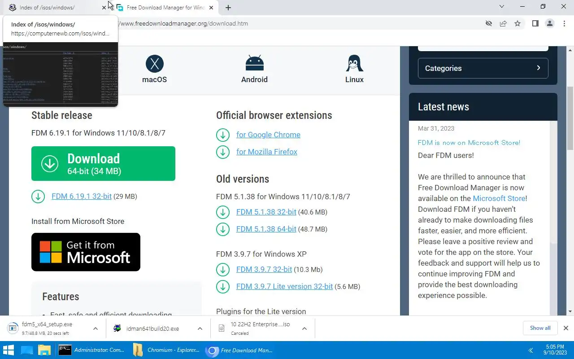The height and width of the screenshot is (359, 574).
Task: Close the Free Download Manager tab
Action: 211,8
